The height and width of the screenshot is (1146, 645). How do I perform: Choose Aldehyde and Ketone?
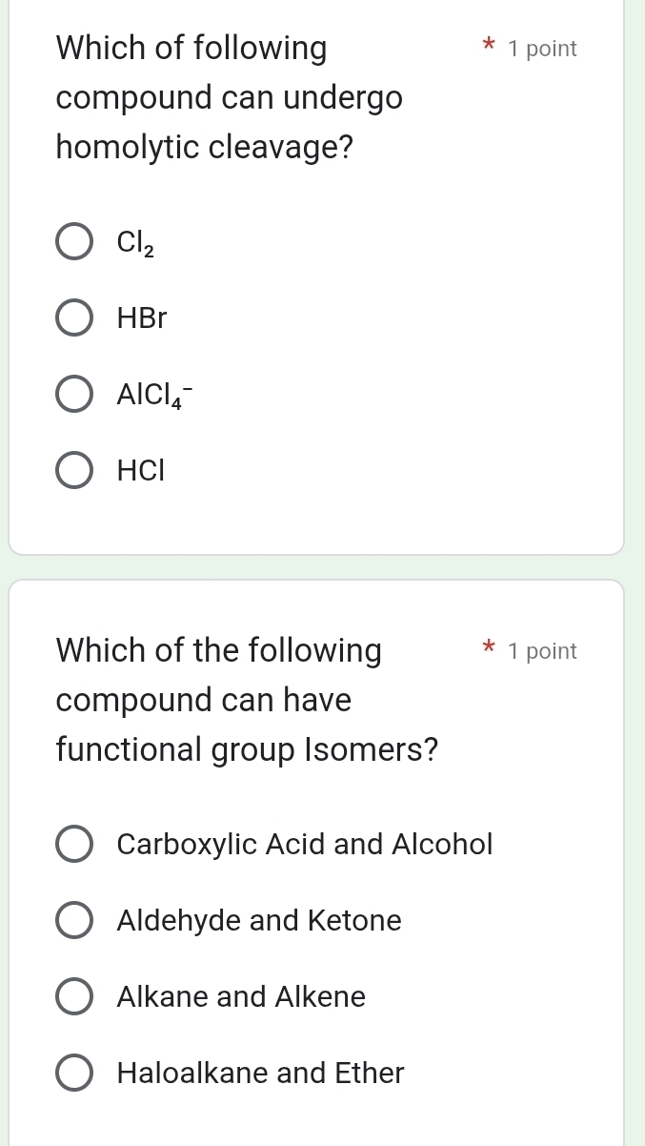point(74,920)
